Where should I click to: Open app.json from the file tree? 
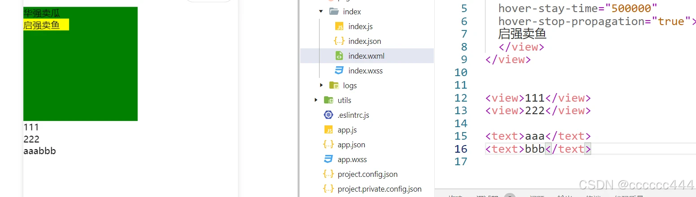point(351,145)
